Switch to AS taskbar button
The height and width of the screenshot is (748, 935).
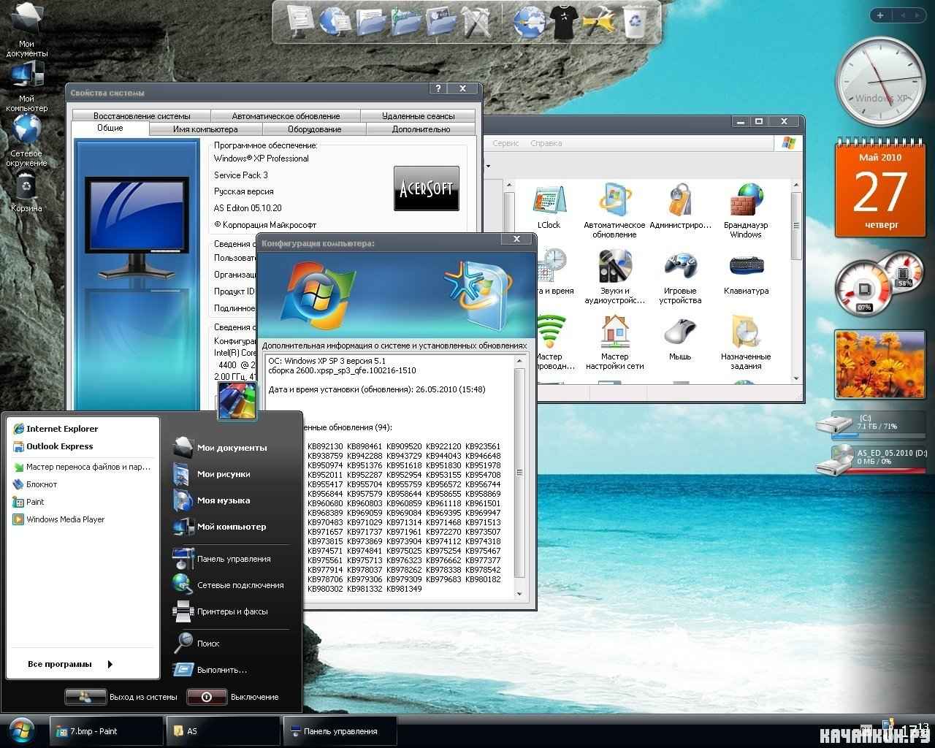224,731
